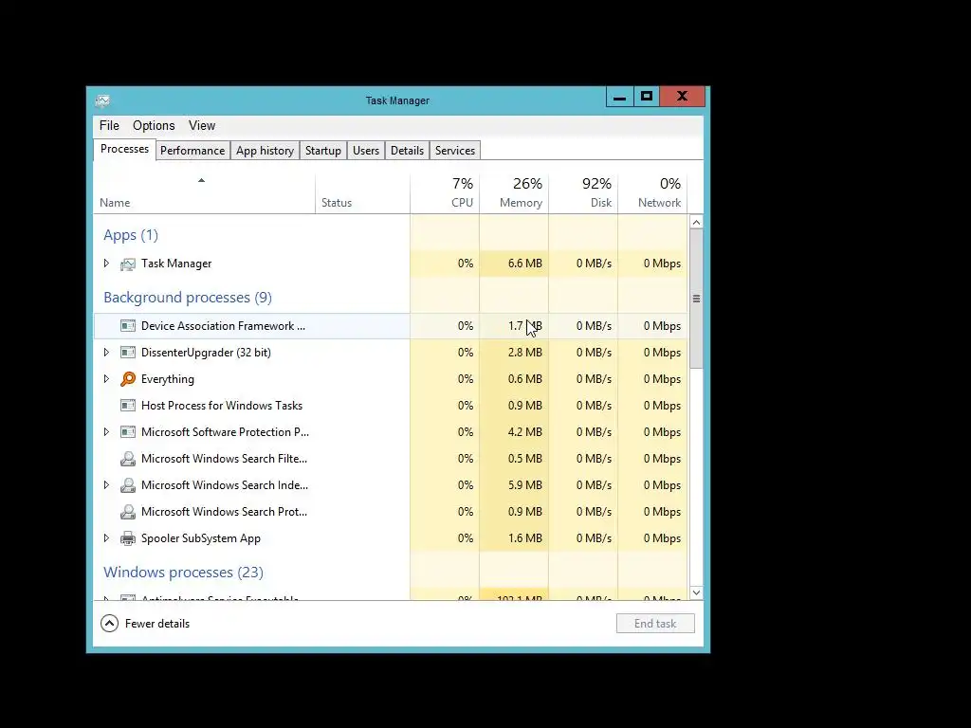Image resolution: width=971 pixels, height=728 pixels.
Task: Expand Spooler SubSystem App process
Action: 106,538
